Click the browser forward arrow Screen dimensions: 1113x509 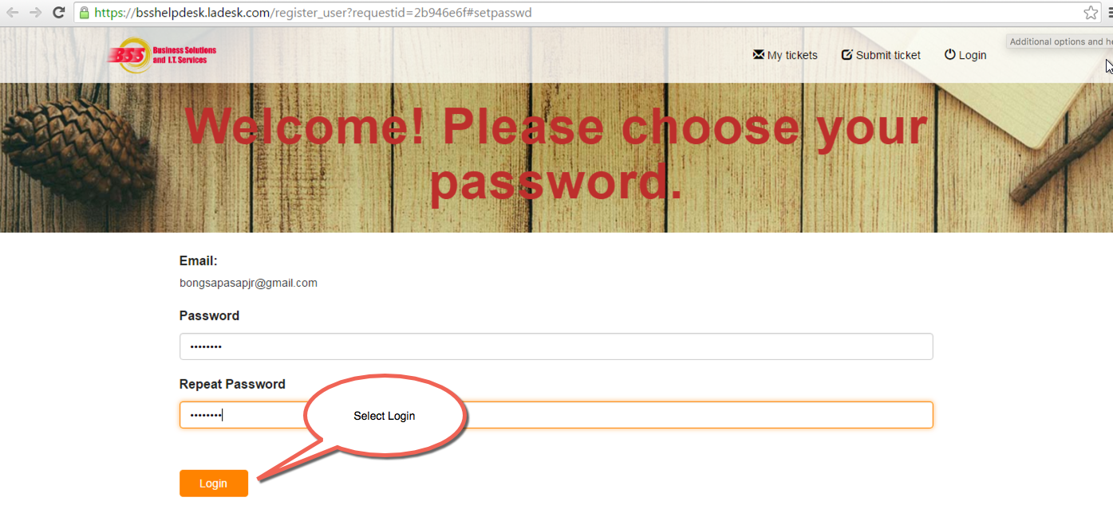(35, 12)
